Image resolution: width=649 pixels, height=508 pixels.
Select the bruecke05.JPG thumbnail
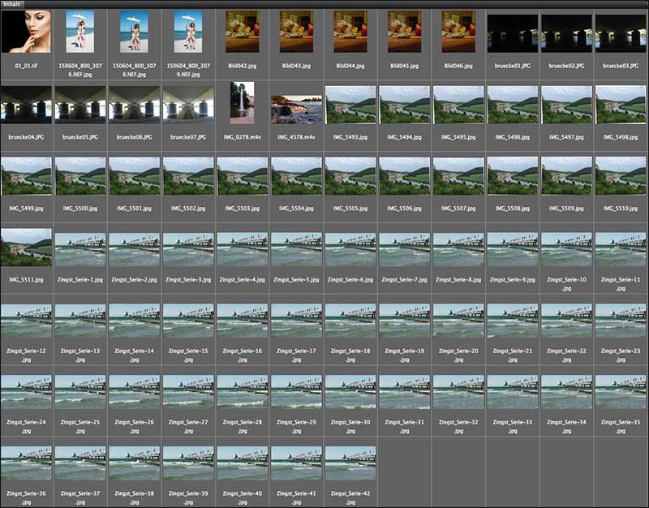coord(80,105)
